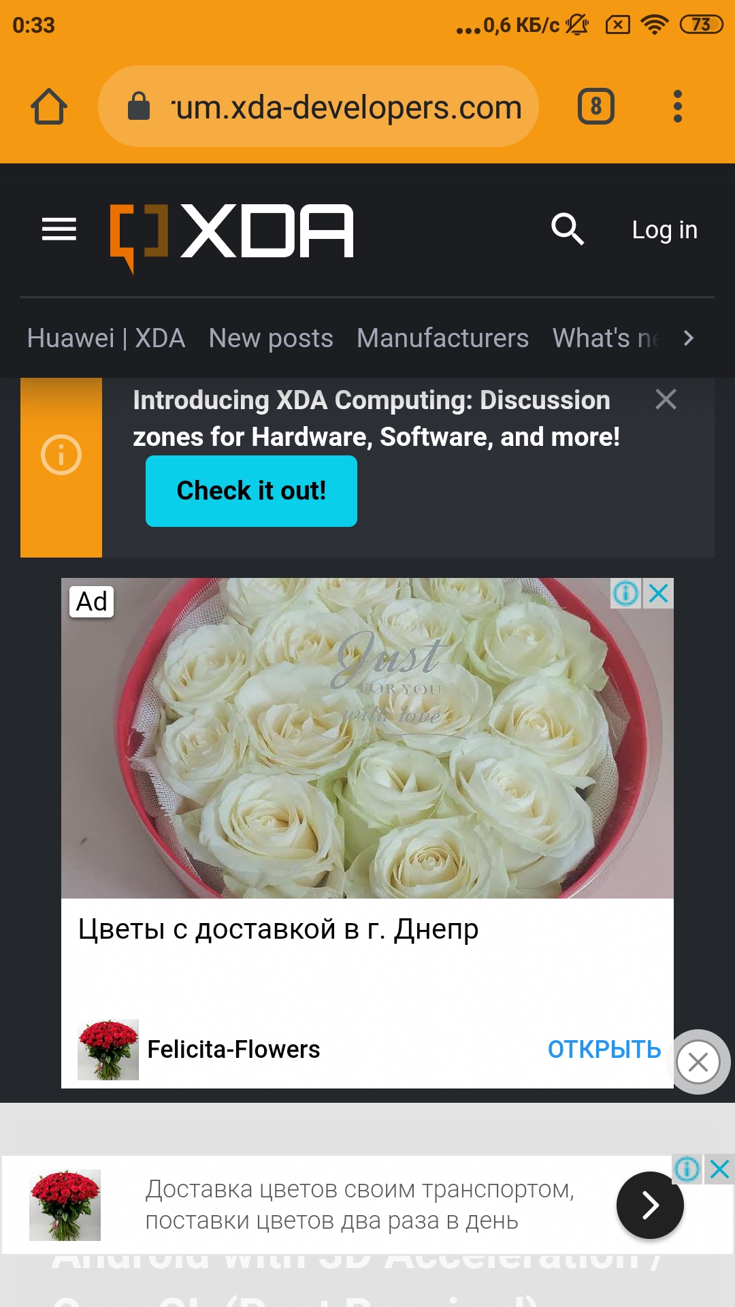Click the Check it out! button

coord(251,491)
